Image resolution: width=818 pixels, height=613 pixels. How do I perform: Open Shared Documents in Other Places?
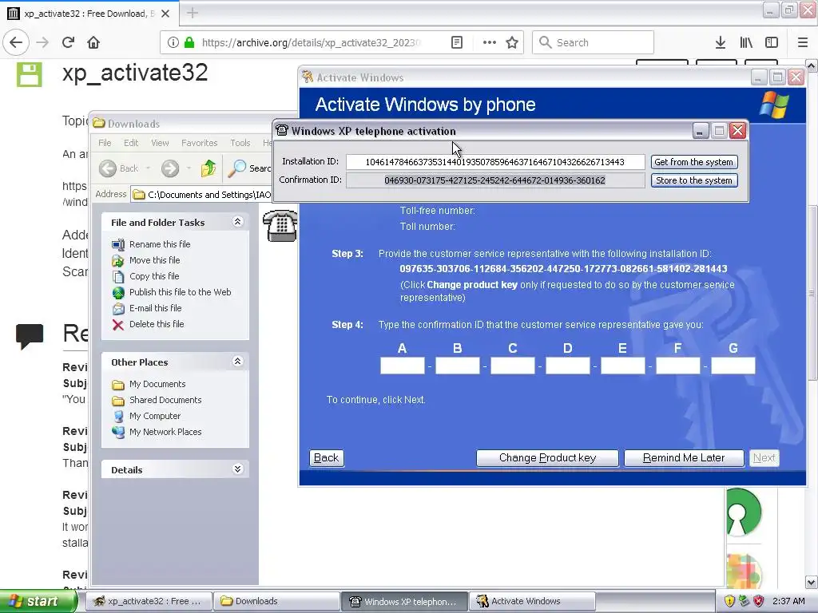click(165, 400)
